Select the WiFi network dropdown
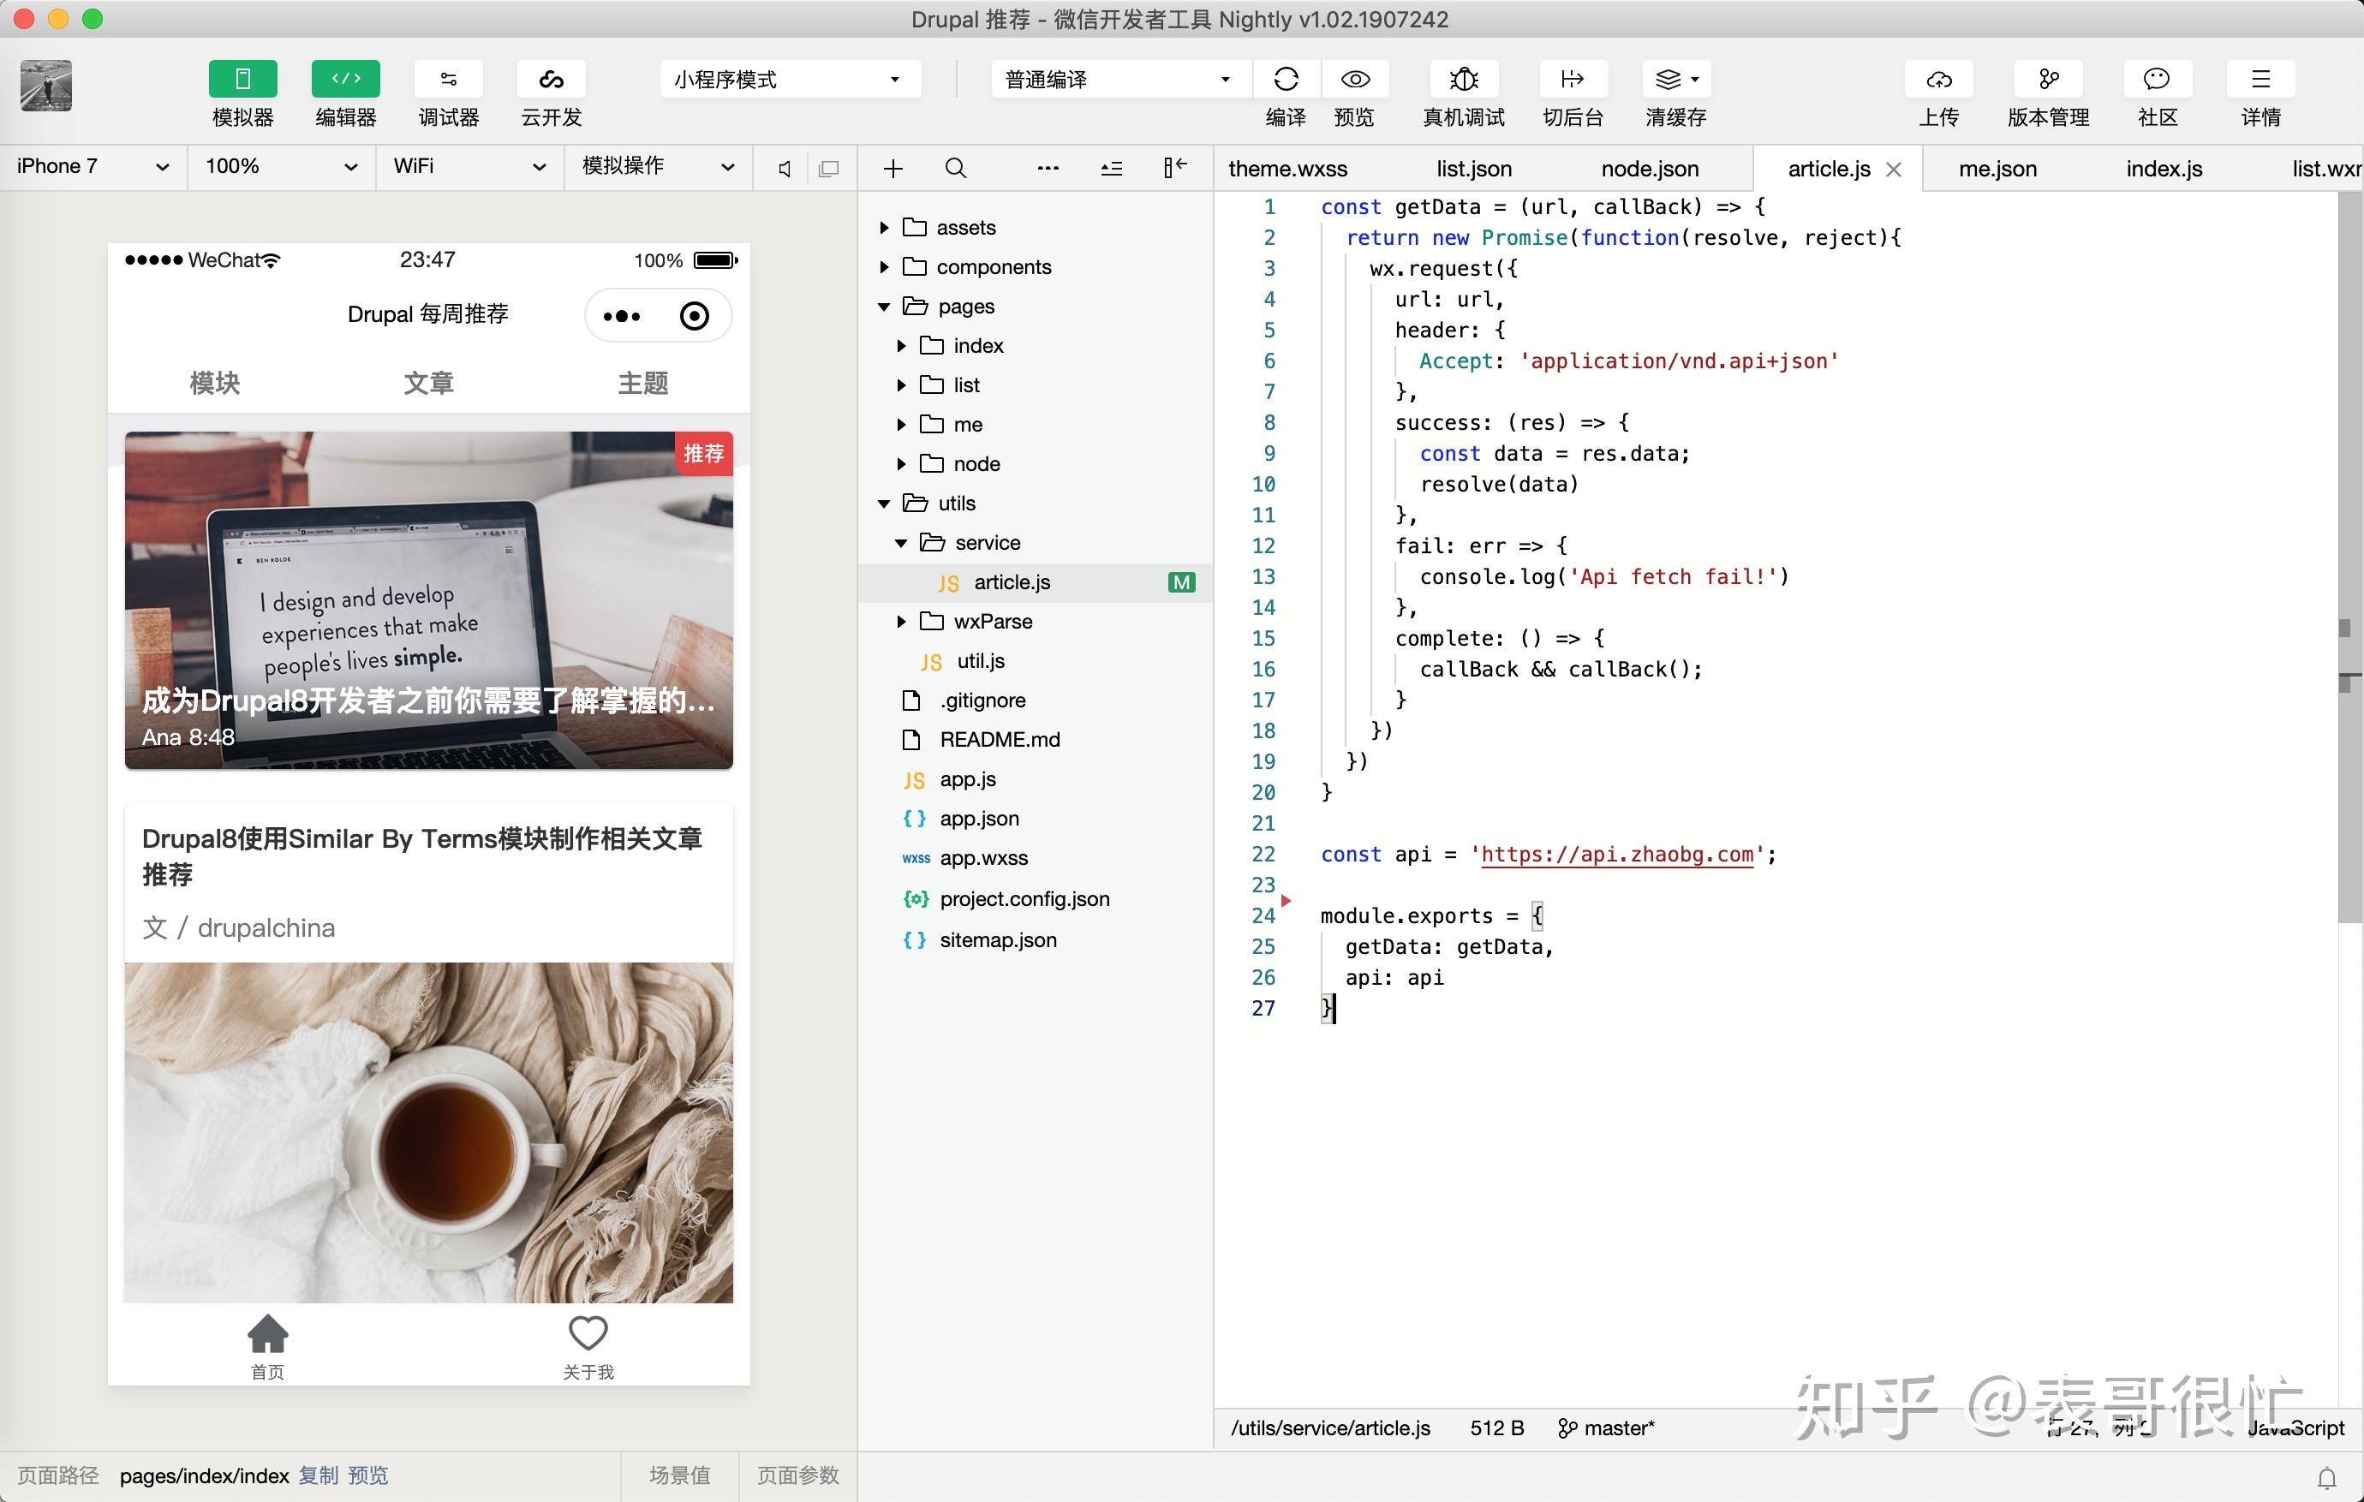2364x1502 pixels. coord(463,167)
